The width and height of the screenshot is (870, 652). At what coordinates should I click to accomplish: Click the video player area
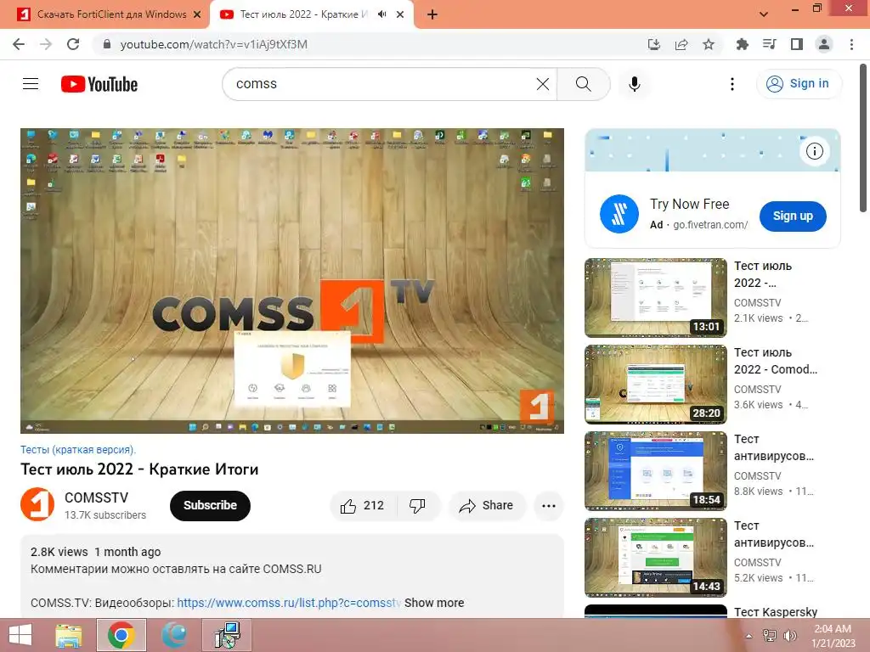pyautogui.click(x=292, y=280)
